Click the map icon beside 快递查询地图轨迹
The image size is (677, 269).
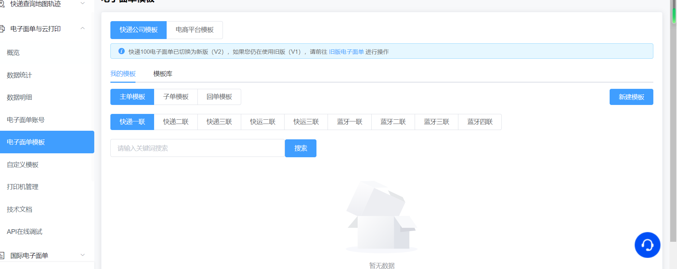click(2, 4)
